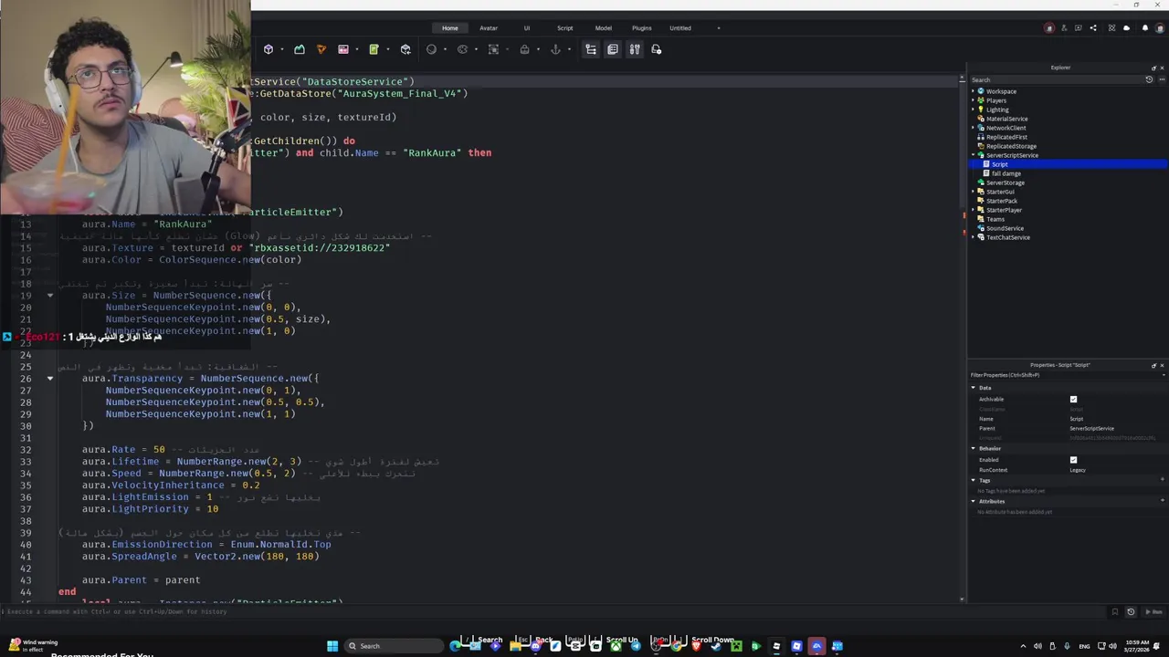Switch to the UI tab

(526, 28)
